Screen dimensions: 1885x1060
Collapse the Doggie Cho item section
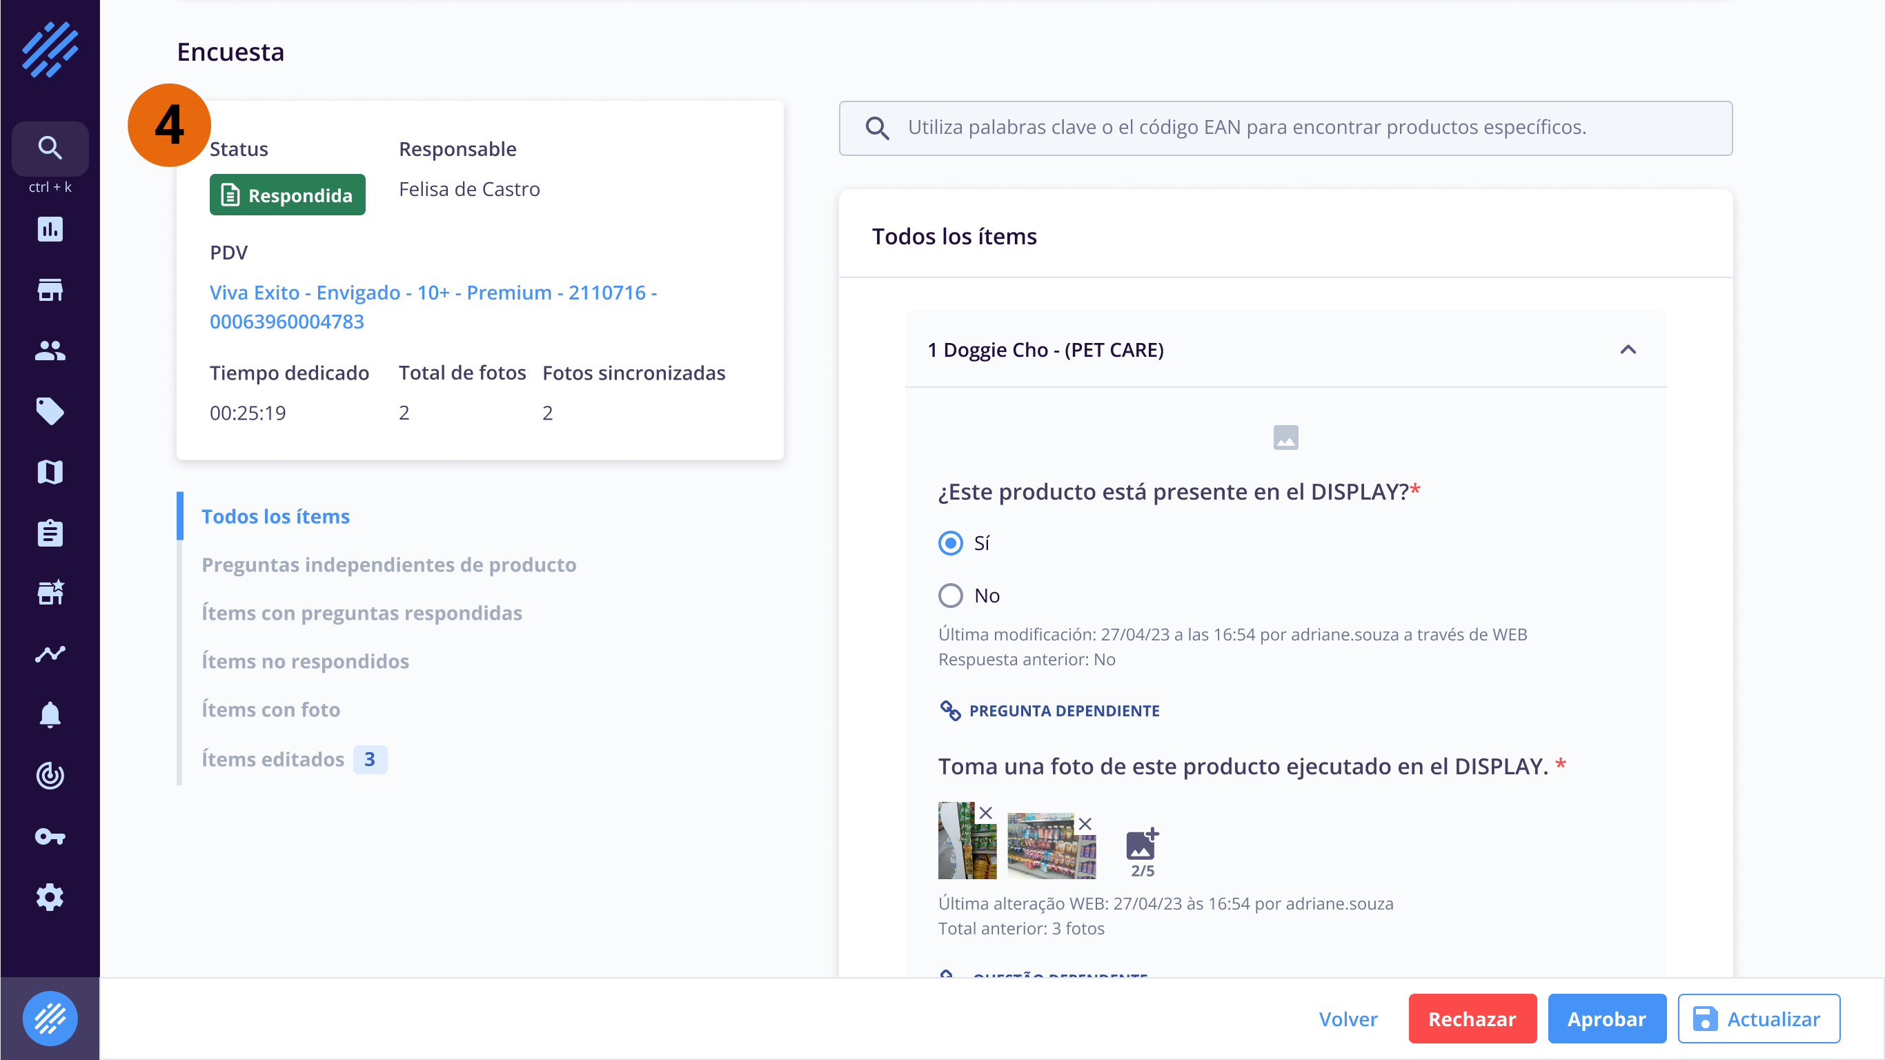pos(1628,350)
